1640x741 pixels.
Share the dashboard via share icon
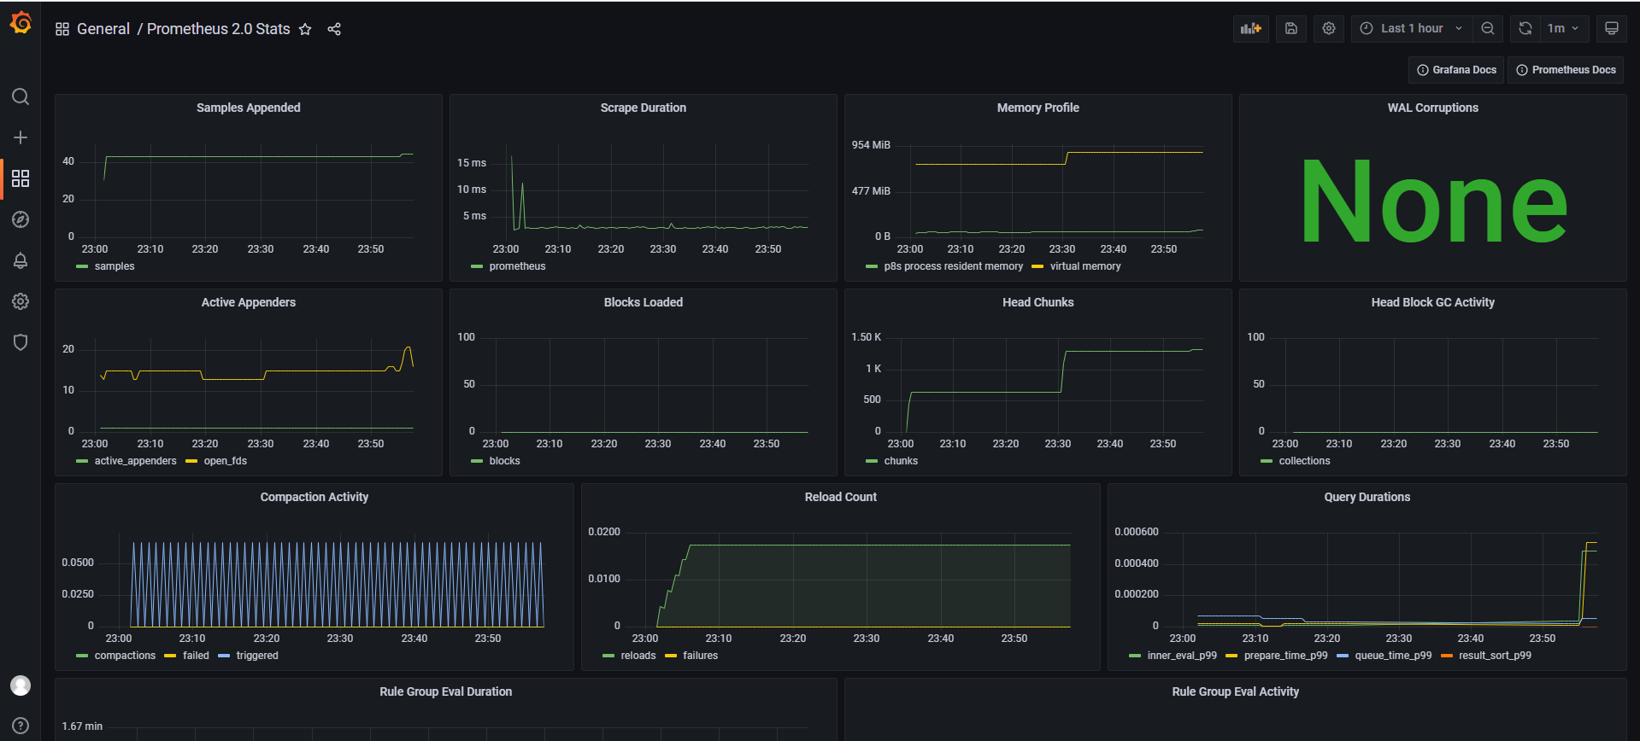(x=334, y=29)
